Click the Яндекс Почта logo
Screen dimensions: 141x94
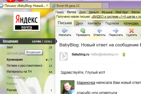[x=27, y=21]
